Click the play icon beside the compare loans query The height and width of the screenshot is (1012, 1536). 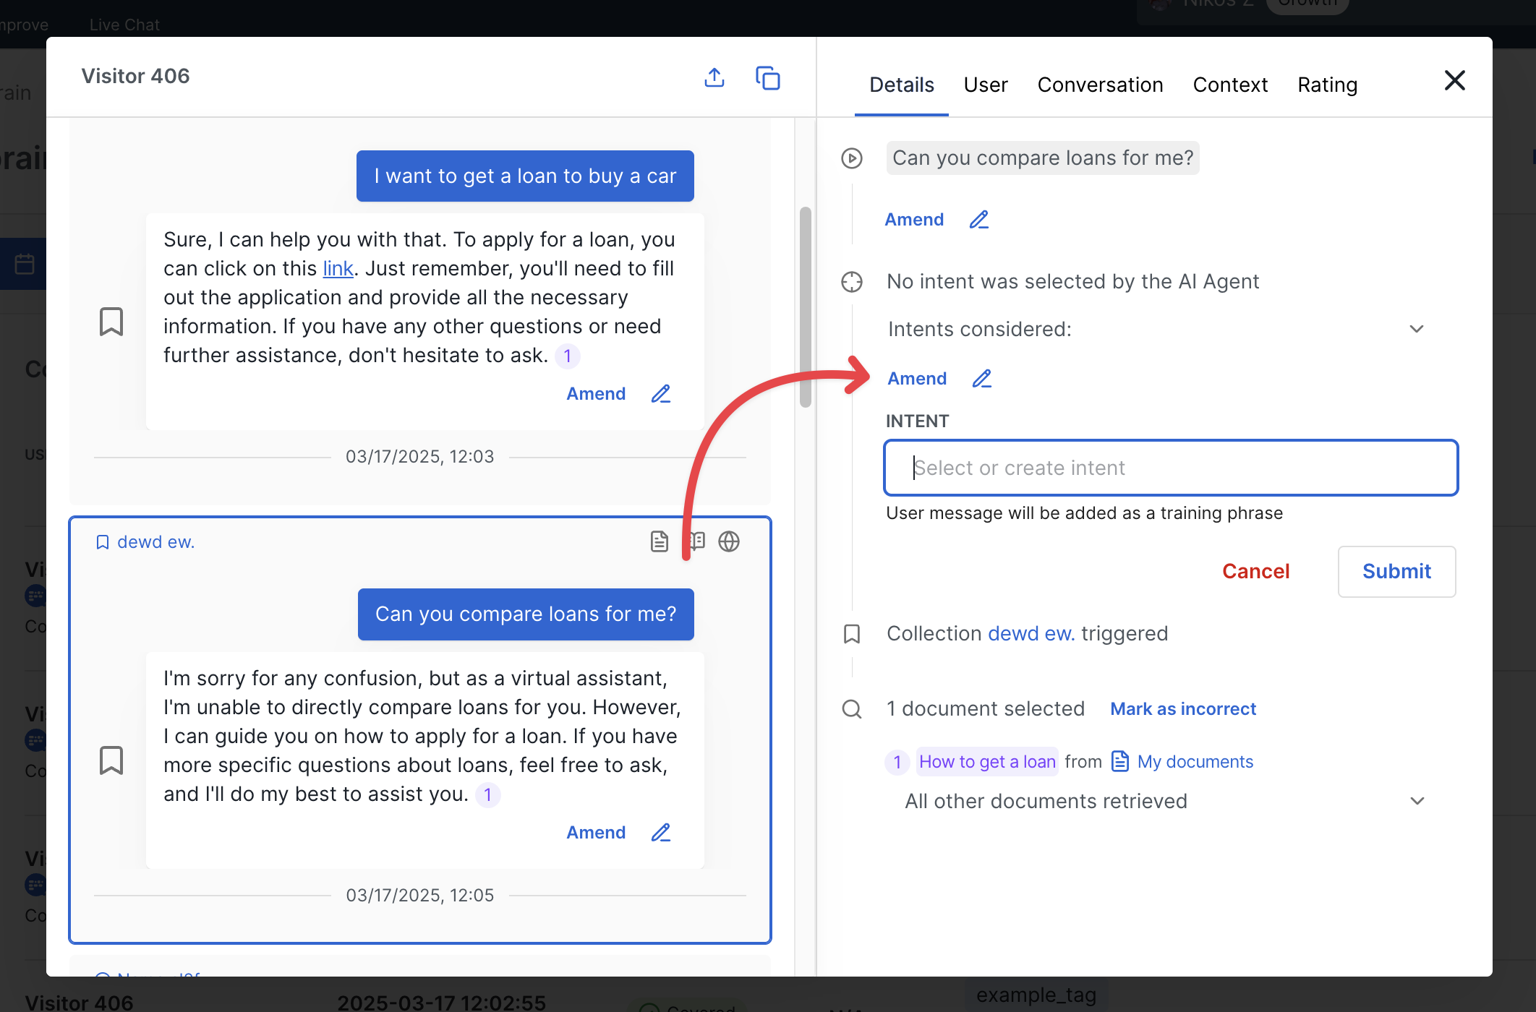852,158
